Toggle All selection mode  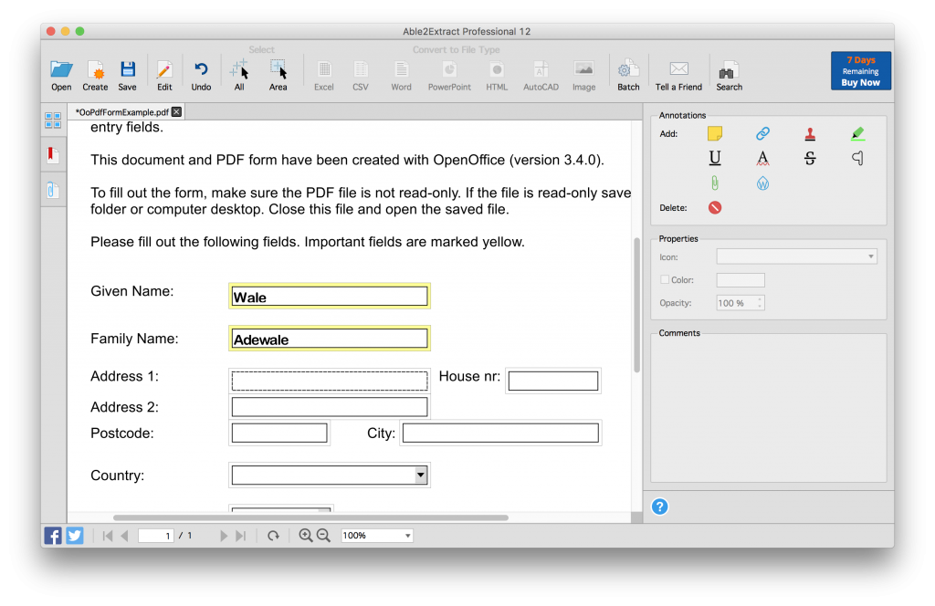pos(239,73)
